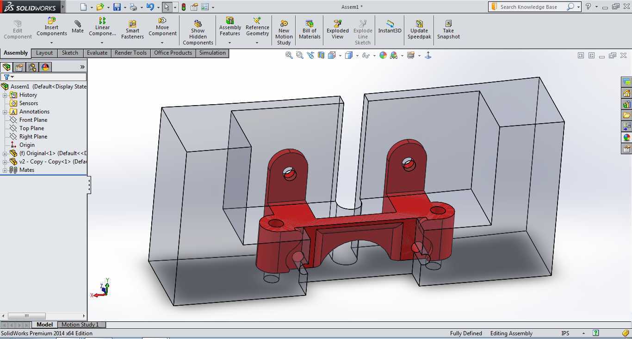Expand the panel tabs with double chevron
Viewport: 632px width, 339px height.
tap(82, 67)
